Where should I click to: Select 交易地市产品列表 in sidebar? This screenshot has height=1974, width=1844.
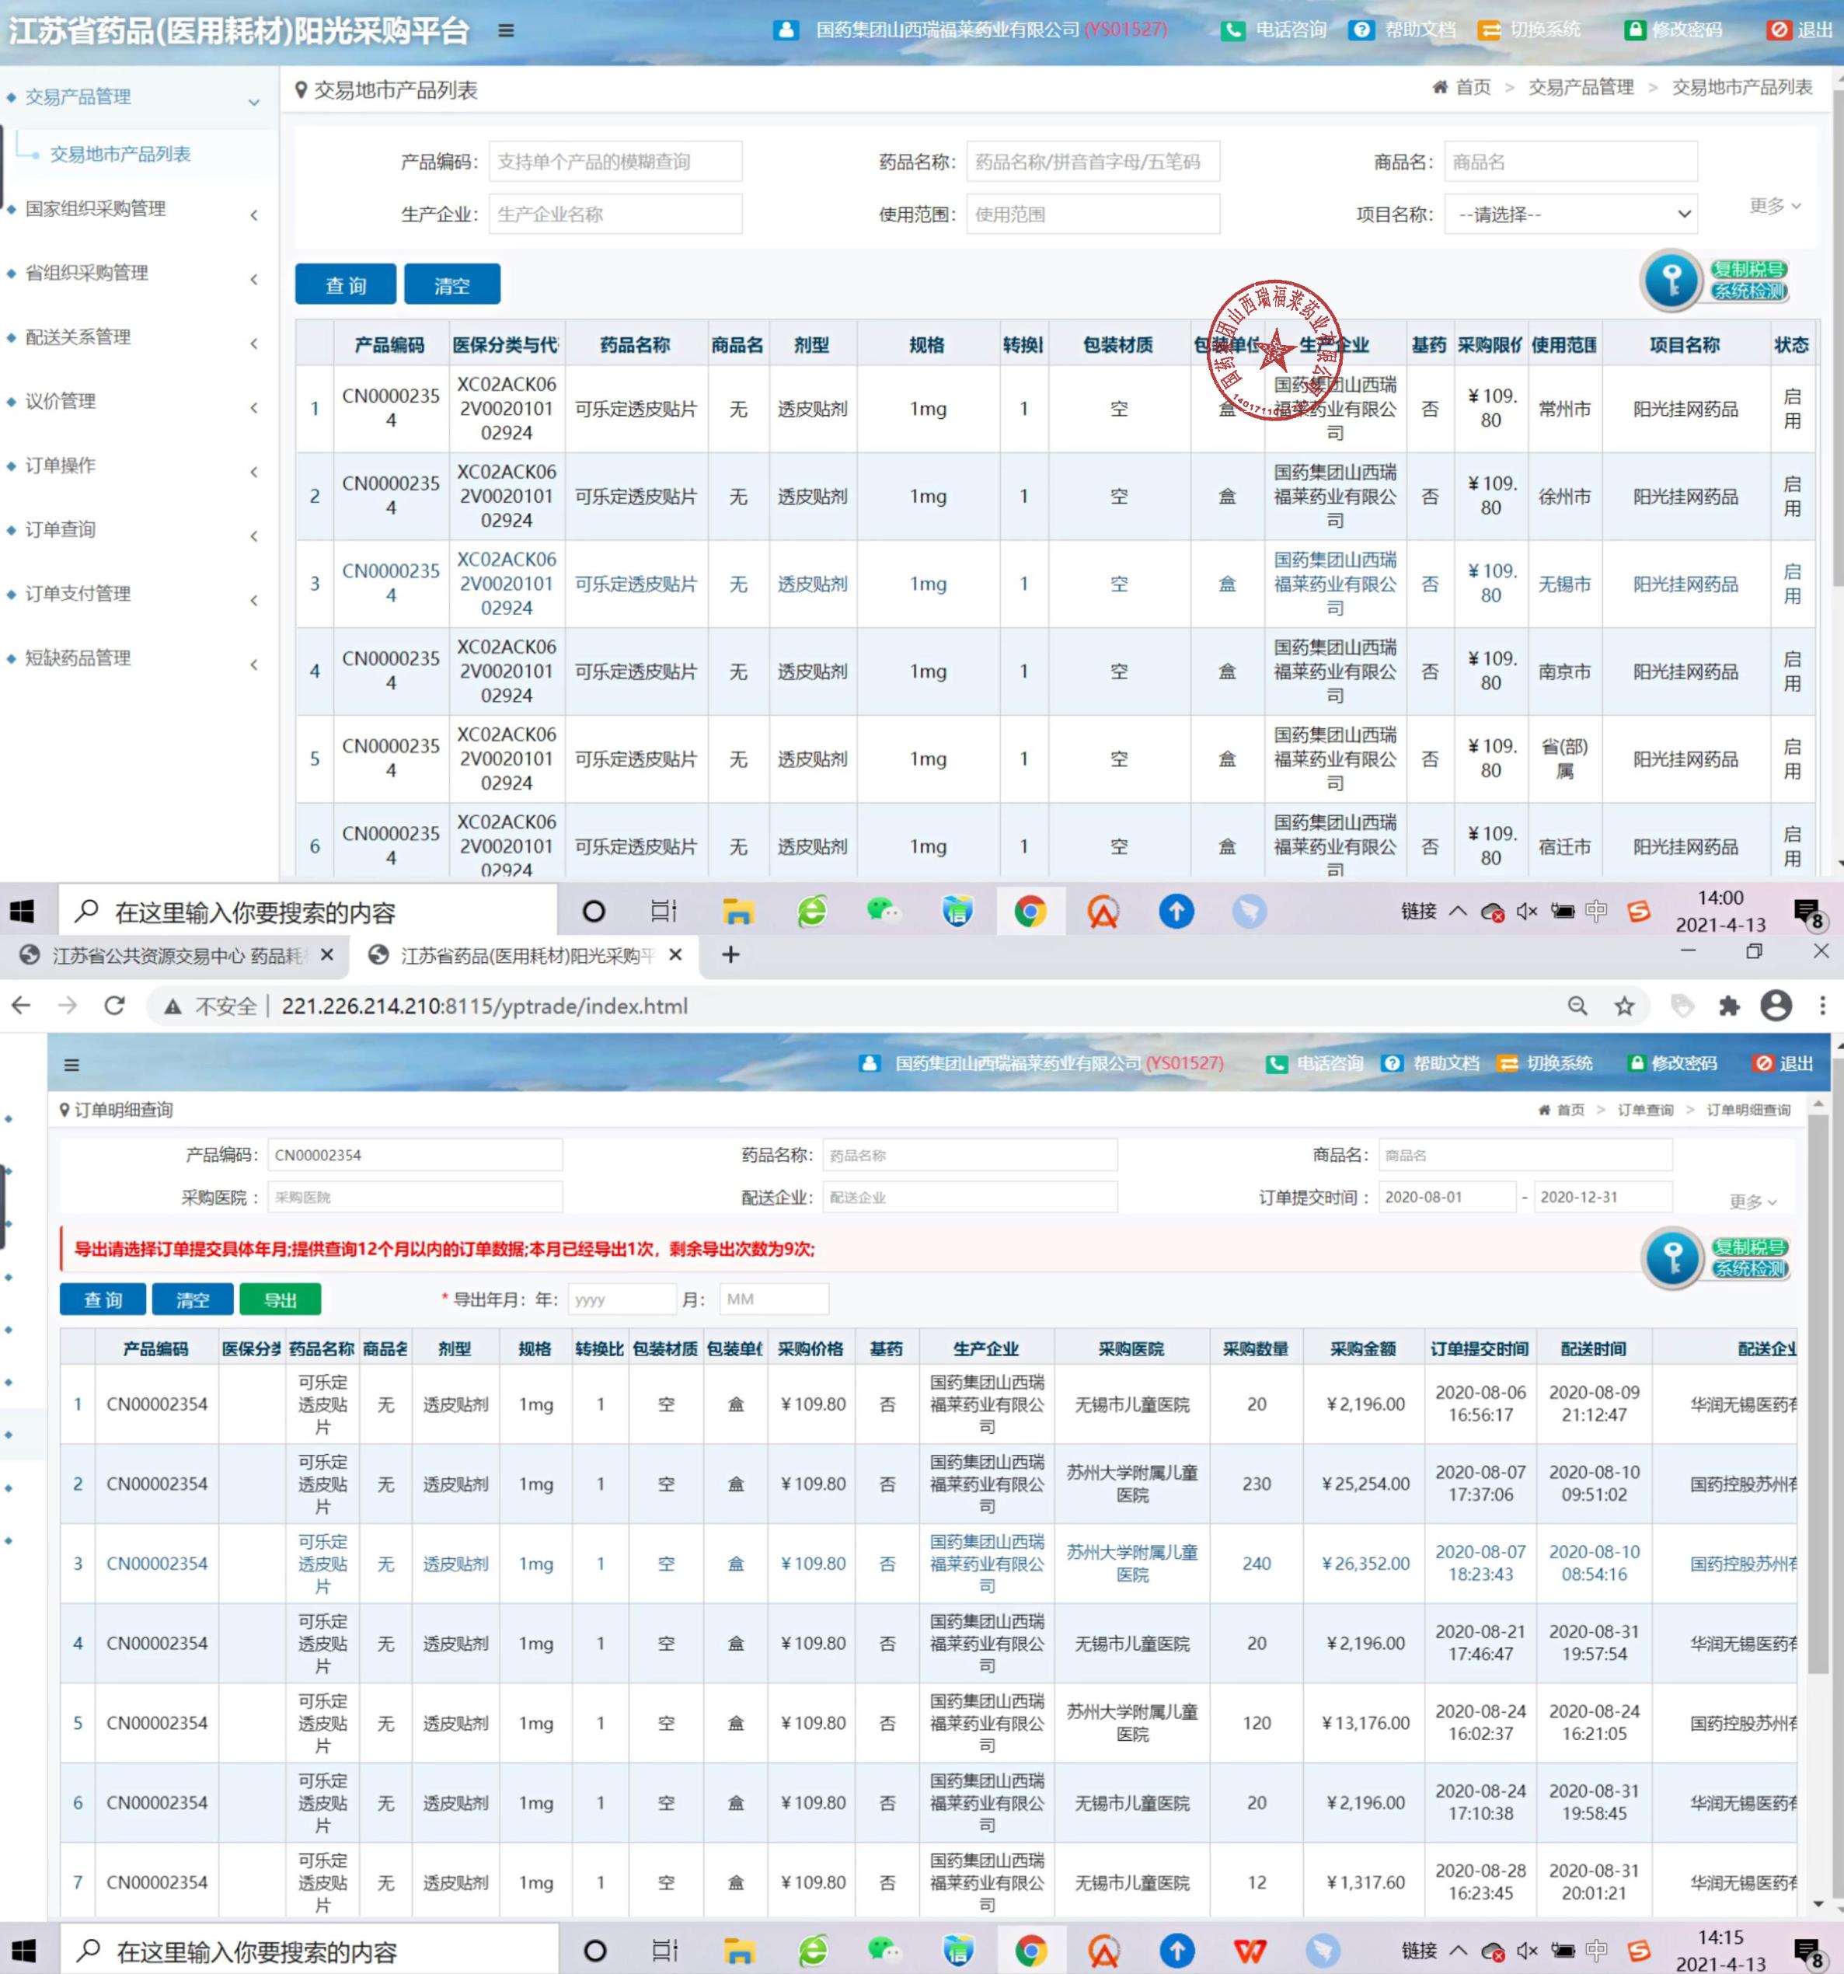click(120, 154)
